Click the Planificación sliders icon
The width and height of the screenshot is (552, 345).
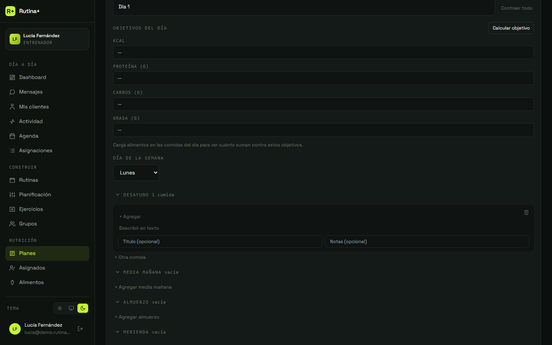[12, 195]
